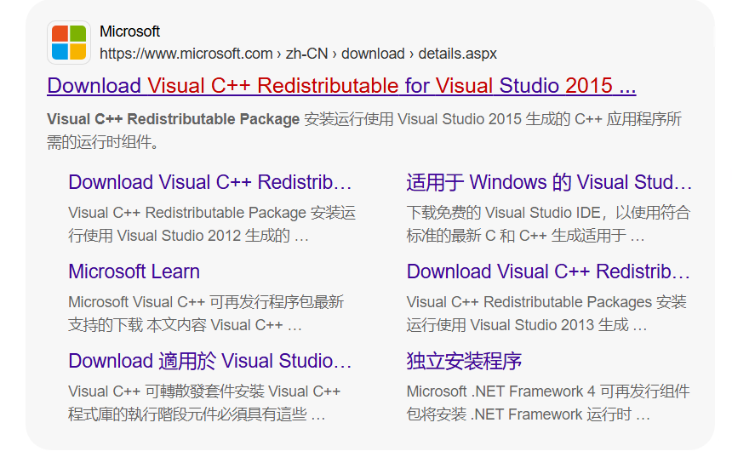Click the 下载免费的 Visual Studio IDE description
Viewport: 732px width, 457px height.
(x=547, y=224)
